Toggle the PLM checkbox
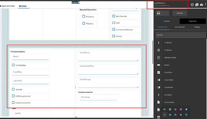 (114, 23)
